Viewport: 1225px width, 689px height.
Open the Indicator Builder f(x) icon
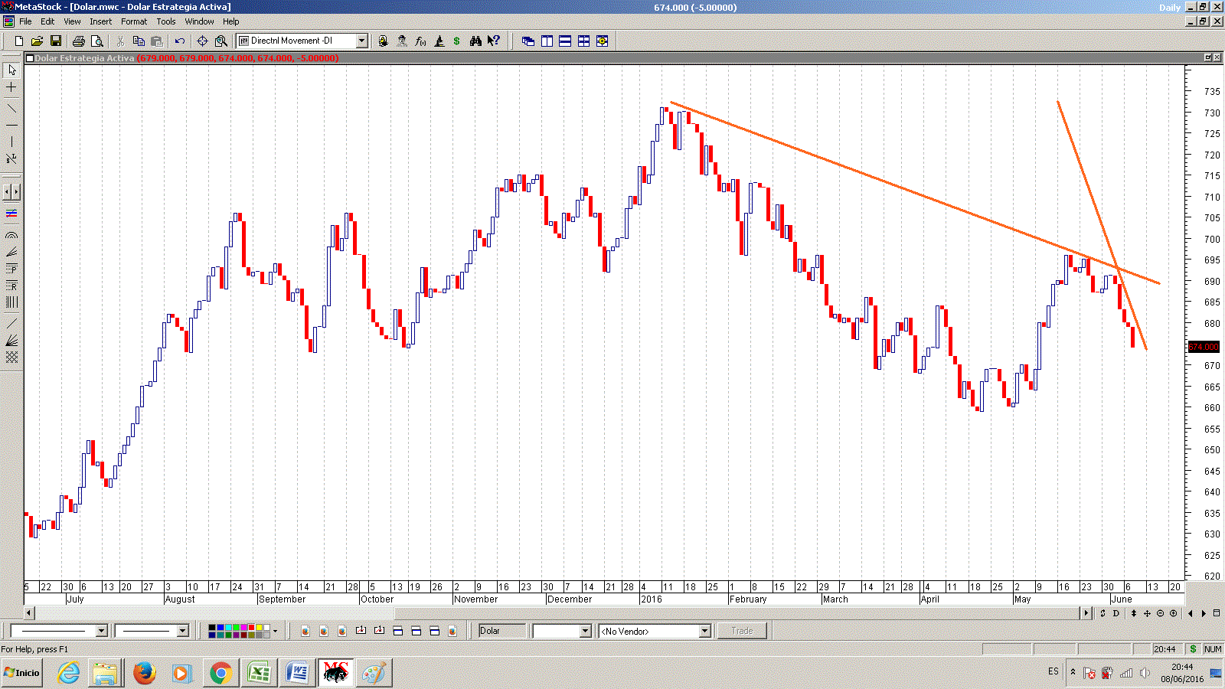[x=420, y=41]
